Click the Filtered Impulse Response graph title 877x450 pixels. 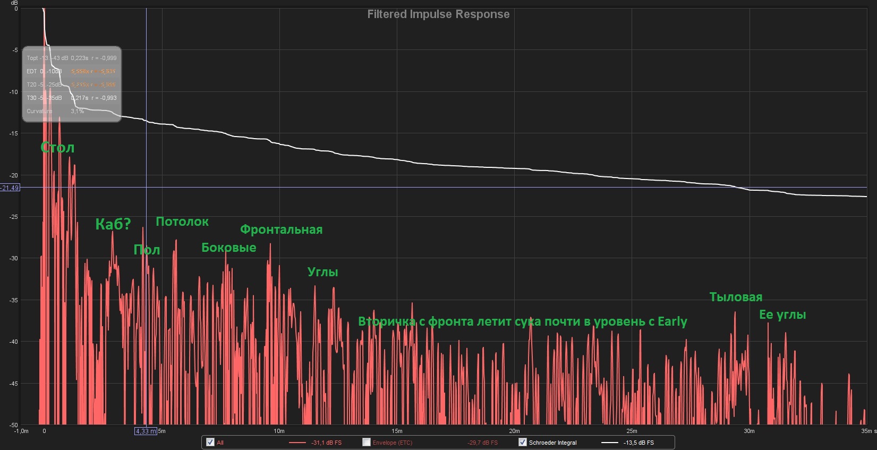pyautogui.click(x=438, y=14)
